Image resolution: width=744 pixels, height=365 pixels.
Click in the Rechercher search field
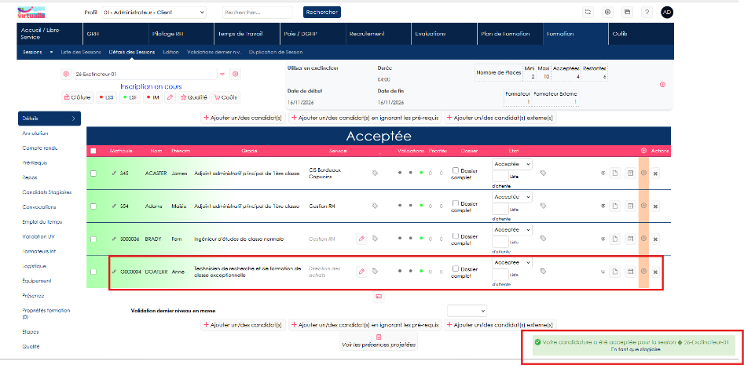258,13
